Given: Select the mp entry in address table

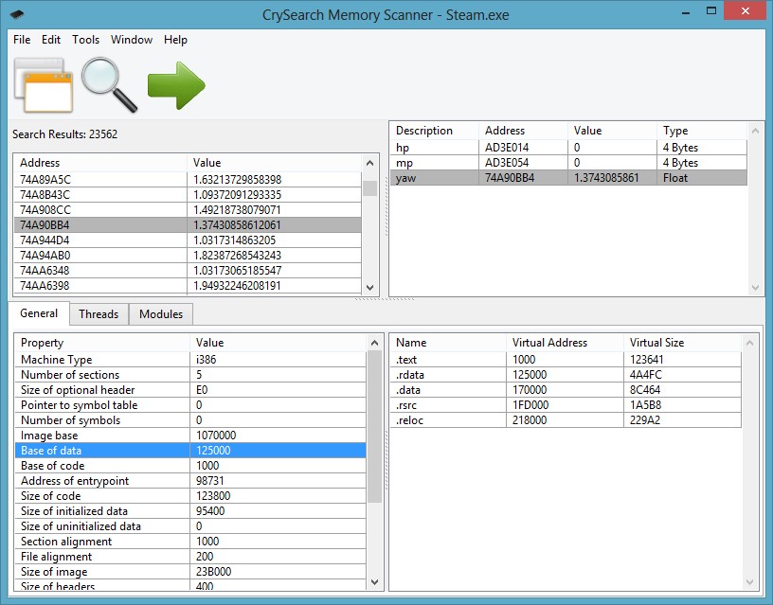Looking at the screenshot, I should coord(569,163).
